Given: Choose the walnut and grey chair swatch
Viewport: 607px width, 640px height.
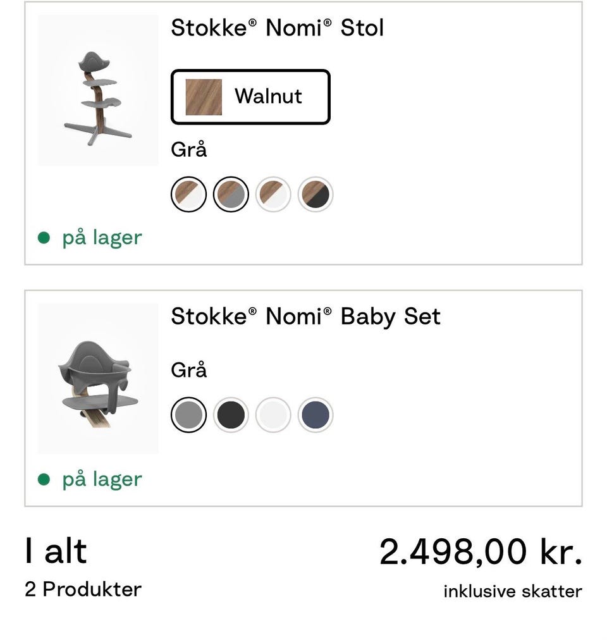Looking at the screenshot, I should point(231,194).
